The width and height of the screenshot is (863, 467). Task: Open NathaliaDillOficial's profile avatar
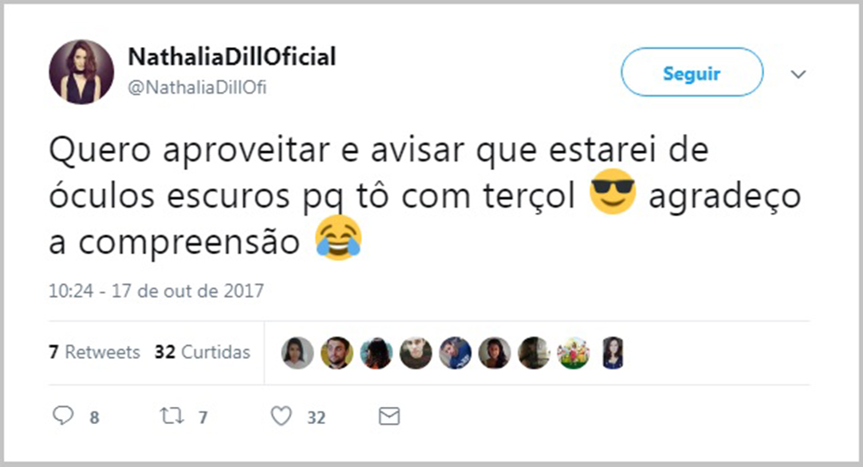[82, 71]
